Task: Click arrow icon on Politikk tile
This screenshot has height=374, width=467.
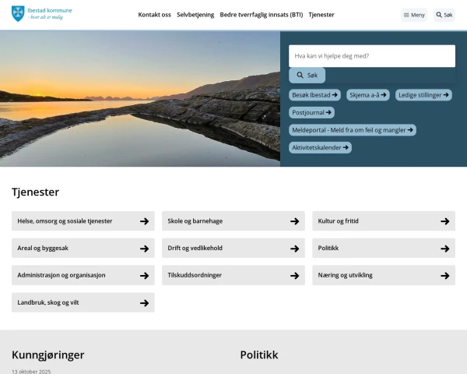Action: coord(444,249)
